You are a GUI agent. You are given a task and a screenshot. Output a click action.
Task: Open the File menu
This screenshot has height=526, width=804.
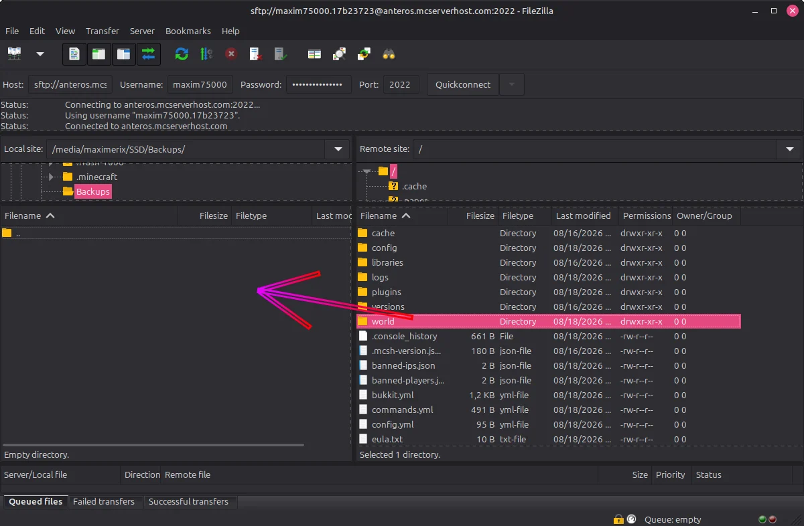tap(12, 31)
